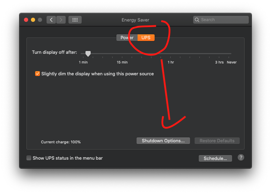Open Shutdown Options dialog
Viewport: 271px width, 194px height.
[163, 141]
